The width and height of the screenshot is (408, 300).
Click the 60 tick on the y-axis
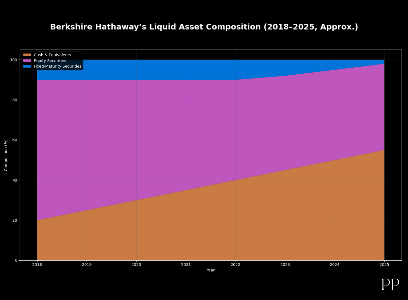click(x=15, y=140)
